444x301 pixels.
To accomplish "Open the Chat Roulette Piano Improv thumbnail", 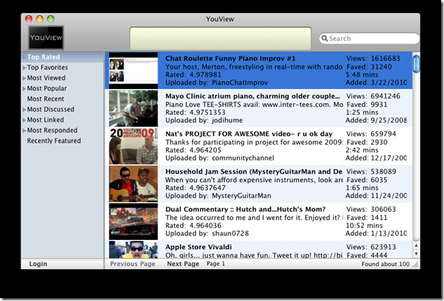I will [133, 71].
